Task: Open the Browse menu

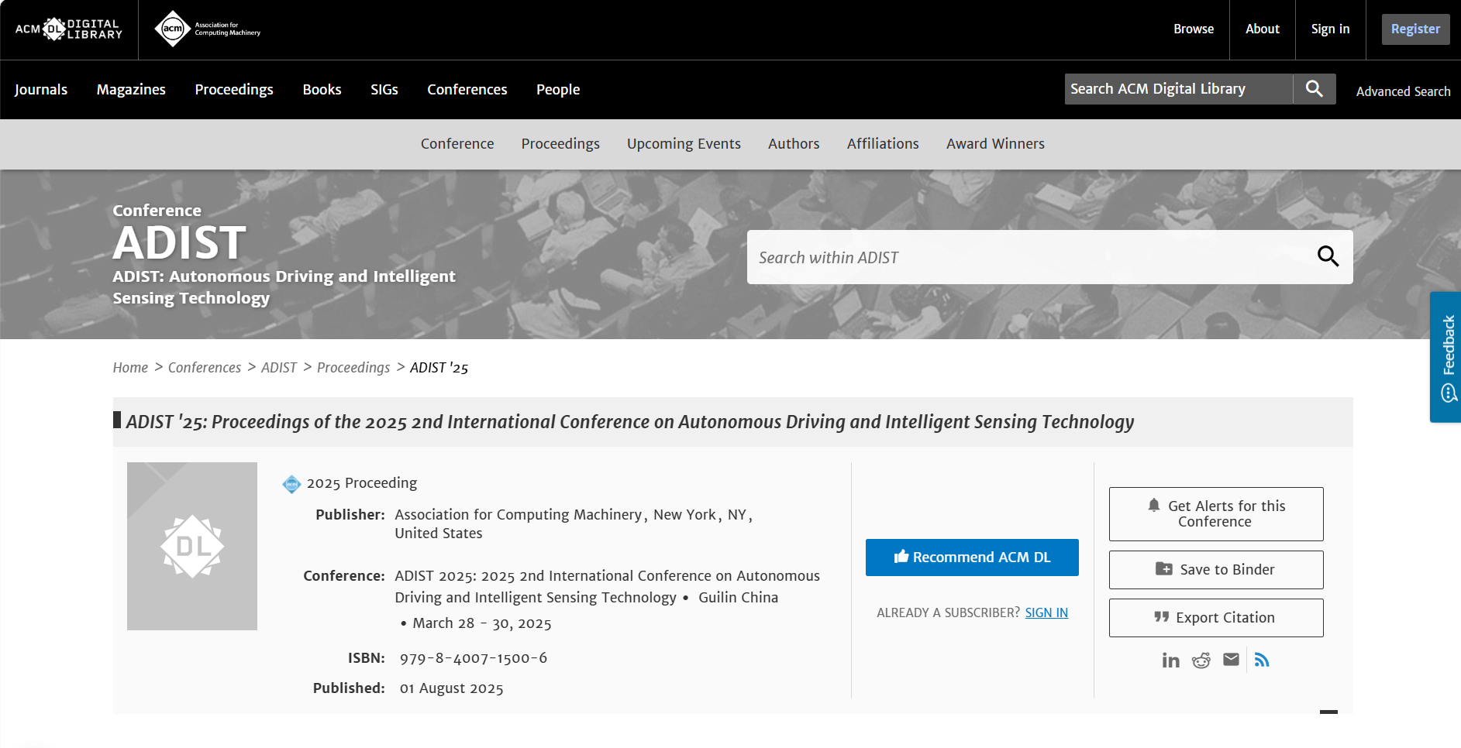Action: tap(1194, 29)
